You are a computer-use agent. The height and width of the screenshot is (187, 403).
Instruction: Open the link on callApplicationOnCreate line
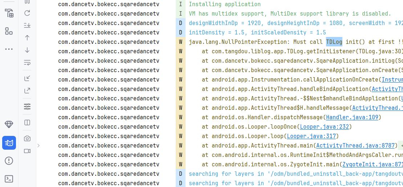point(392,80)
